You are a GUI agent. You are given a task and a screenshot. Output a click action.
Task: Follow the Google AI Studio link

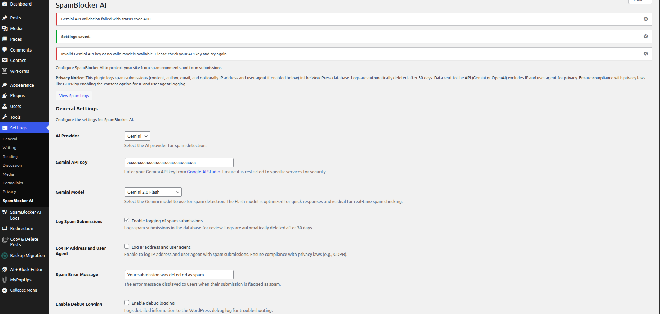click(204, 172)
